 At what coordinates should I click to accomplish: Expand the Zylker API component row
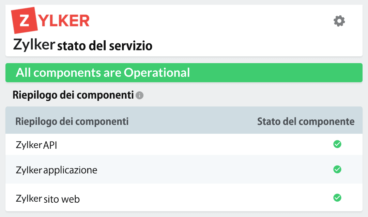pyautogui.click(x=36, y=144)
